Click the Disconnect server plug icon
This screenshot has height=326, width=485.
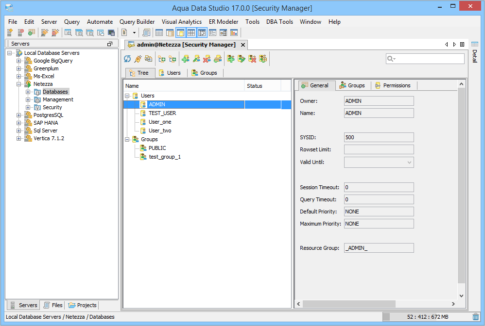55,33
